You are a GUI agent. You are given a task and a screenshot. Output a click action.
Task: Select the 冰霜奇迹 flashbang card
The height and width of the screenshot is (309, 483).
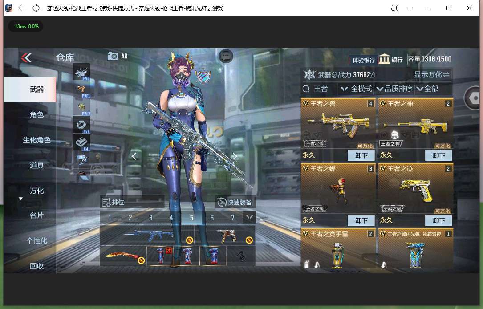415,249
